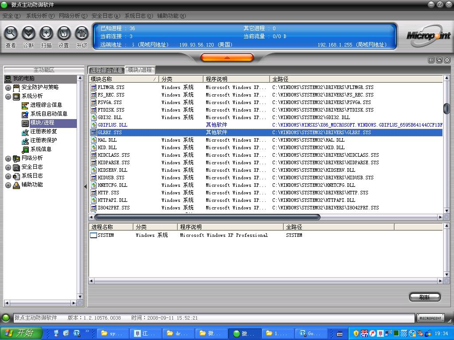This screenshot has height=340, width=454.
Task: Click the module list vertical scrollbar thumb
Action: click(446, 108)
